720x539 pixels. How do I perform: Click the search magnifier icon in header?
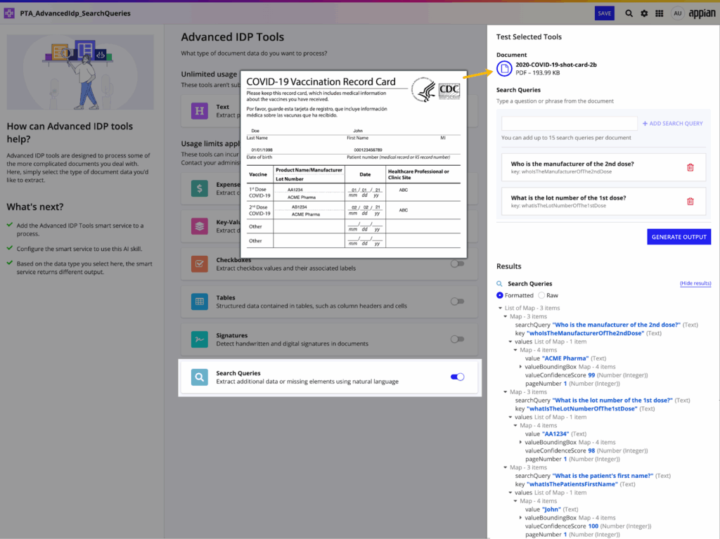tap(629, 13)
